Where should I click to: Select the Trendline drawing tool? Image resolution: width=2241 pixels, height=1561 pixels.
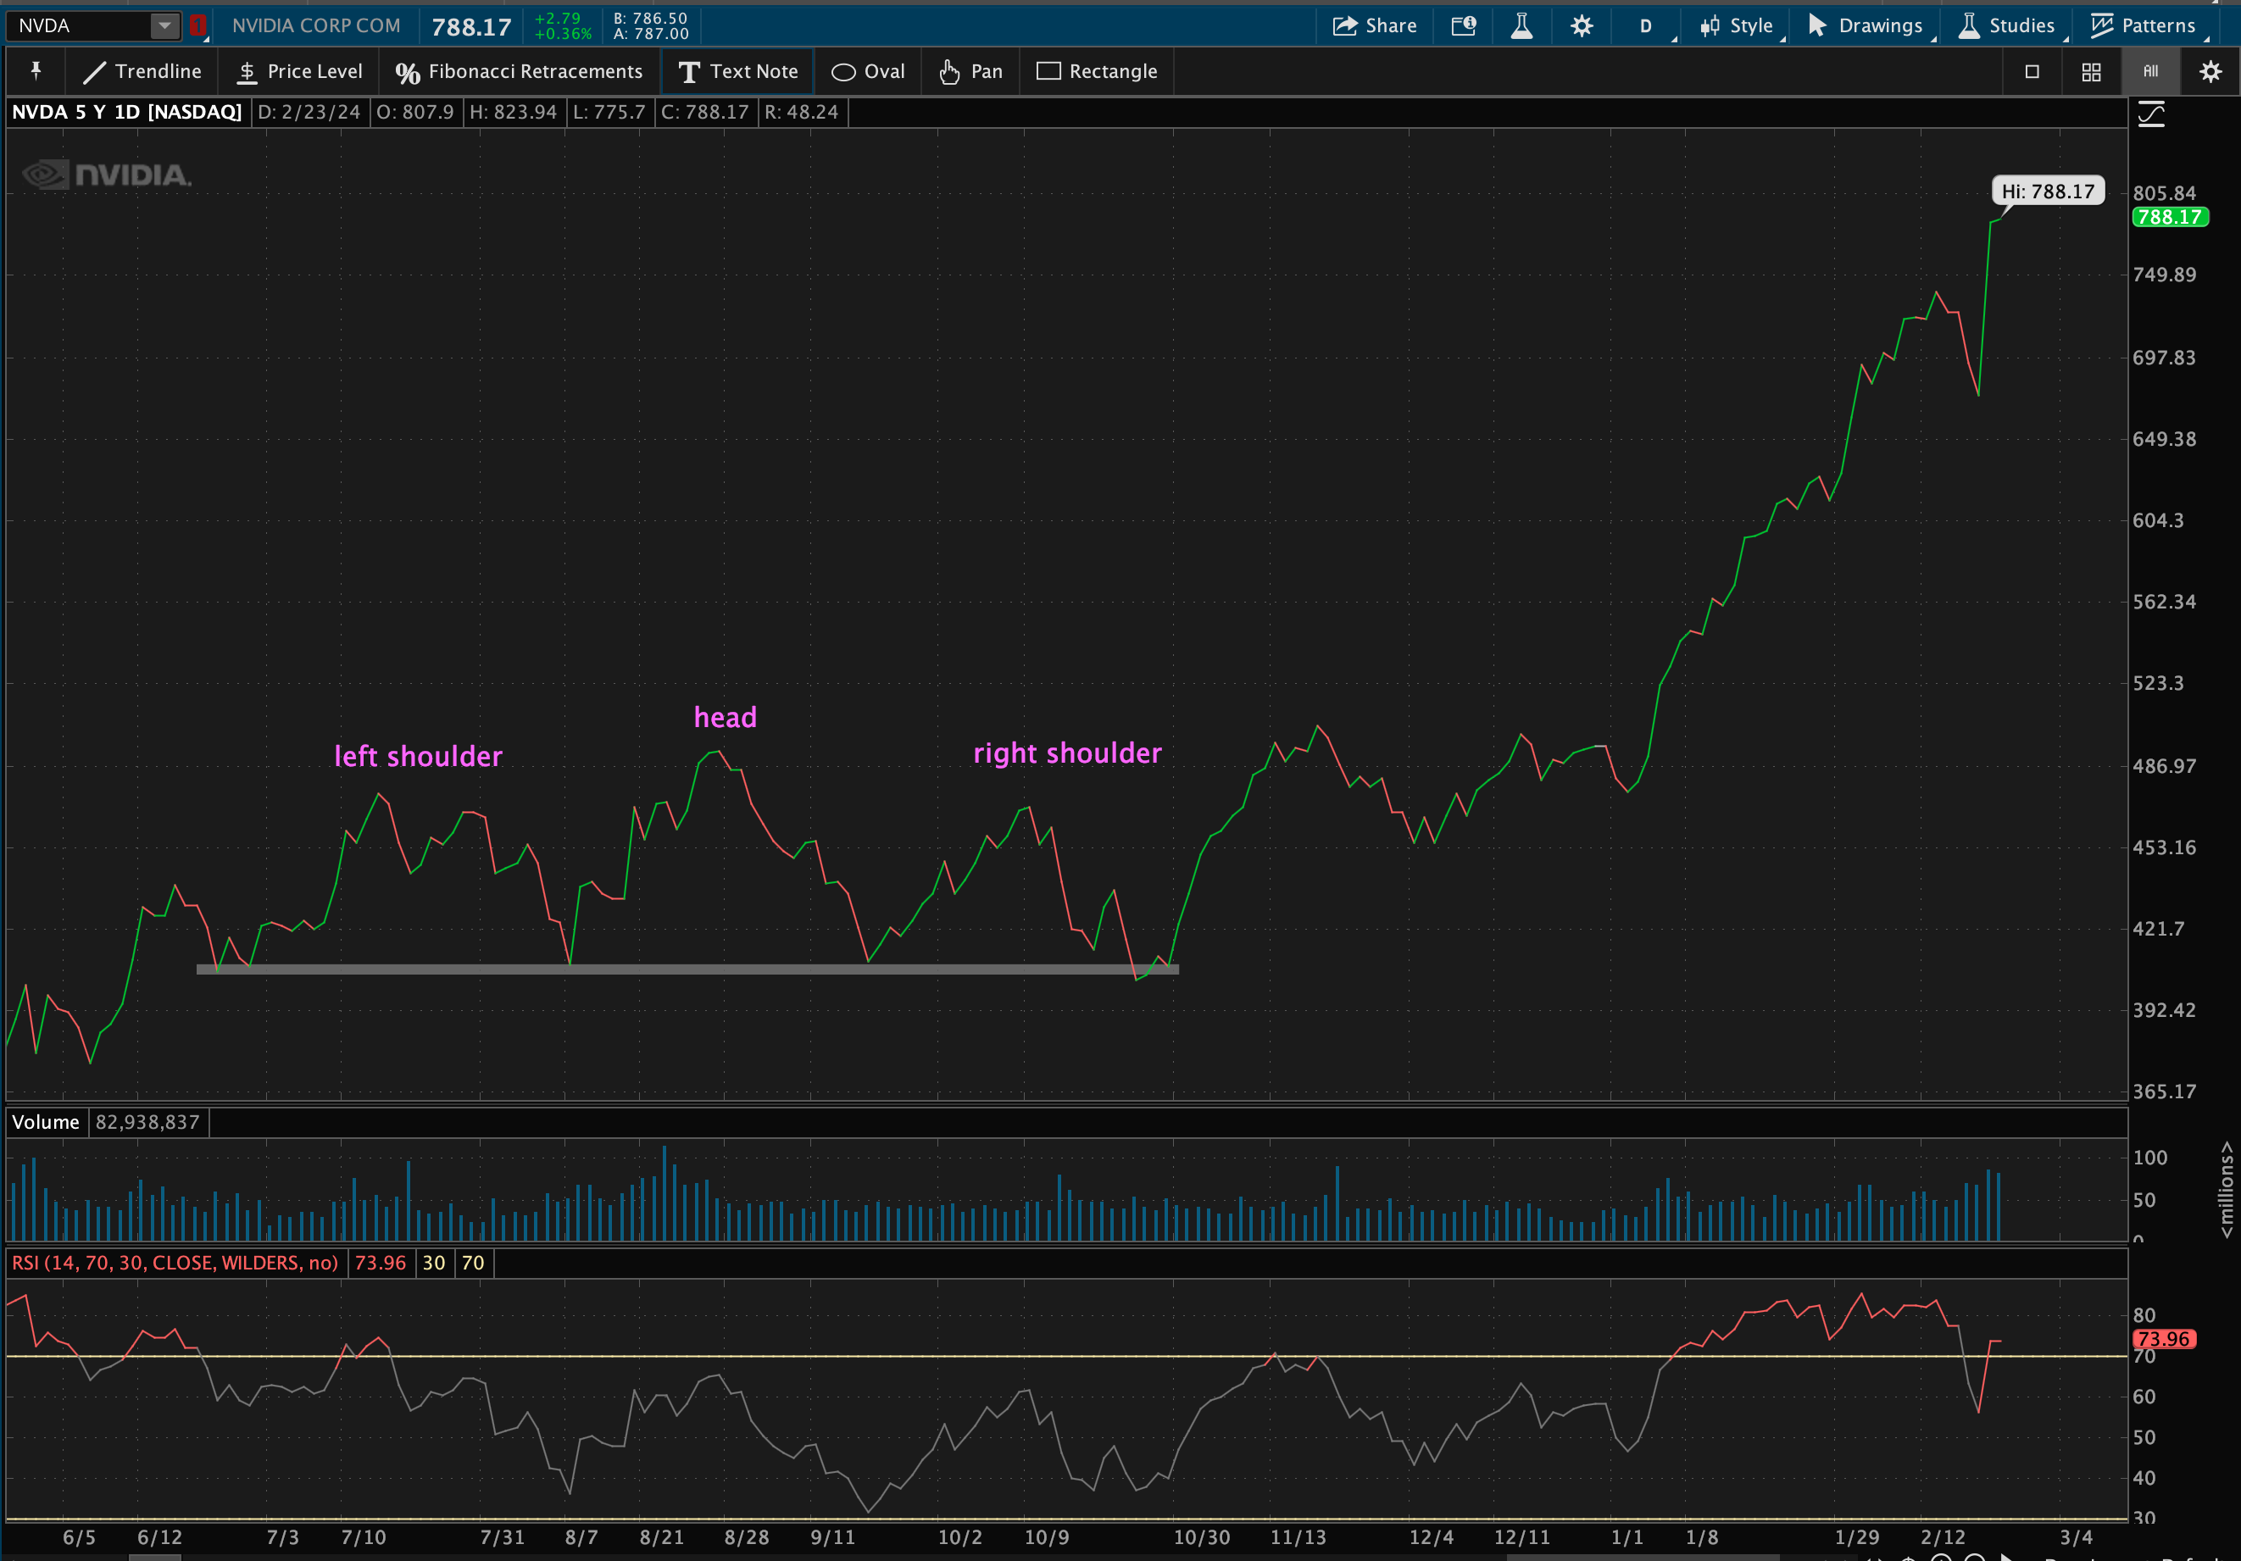[x=142, y=71]
